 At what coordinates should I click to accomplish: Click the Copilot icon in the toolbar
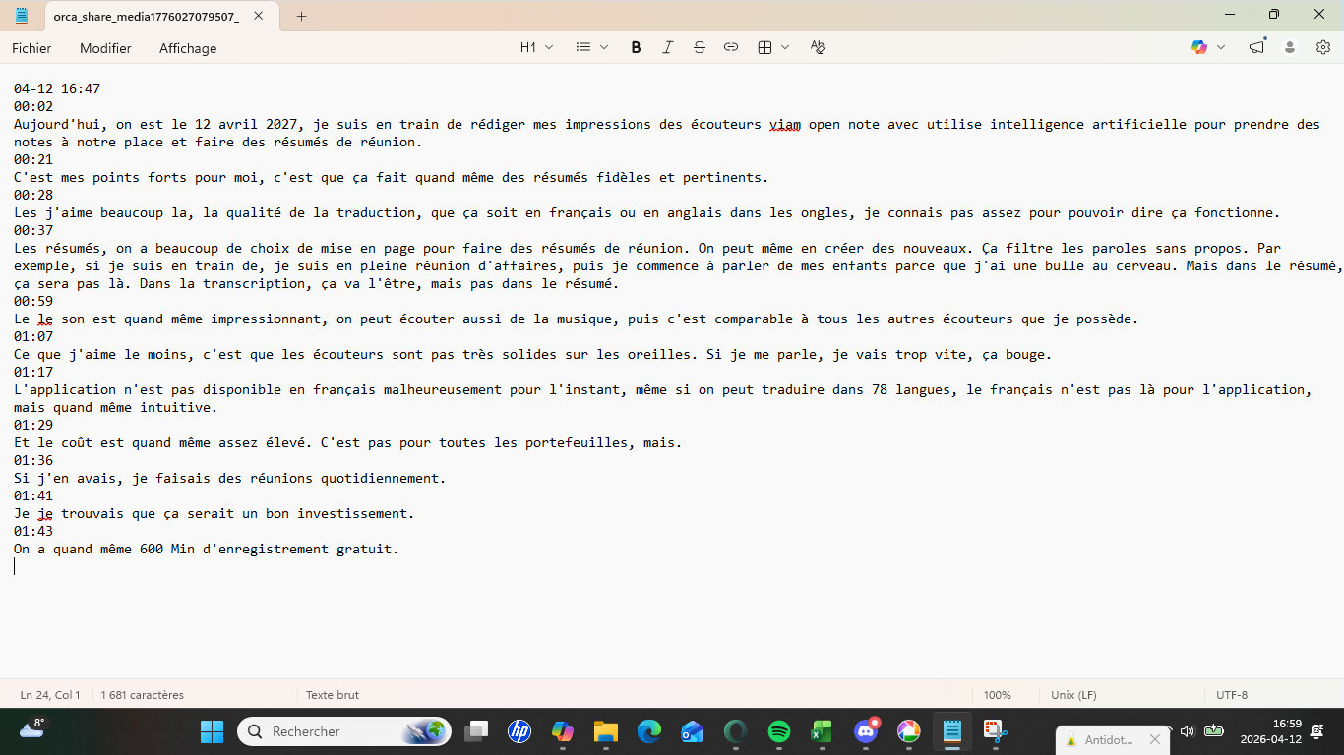1199,47
